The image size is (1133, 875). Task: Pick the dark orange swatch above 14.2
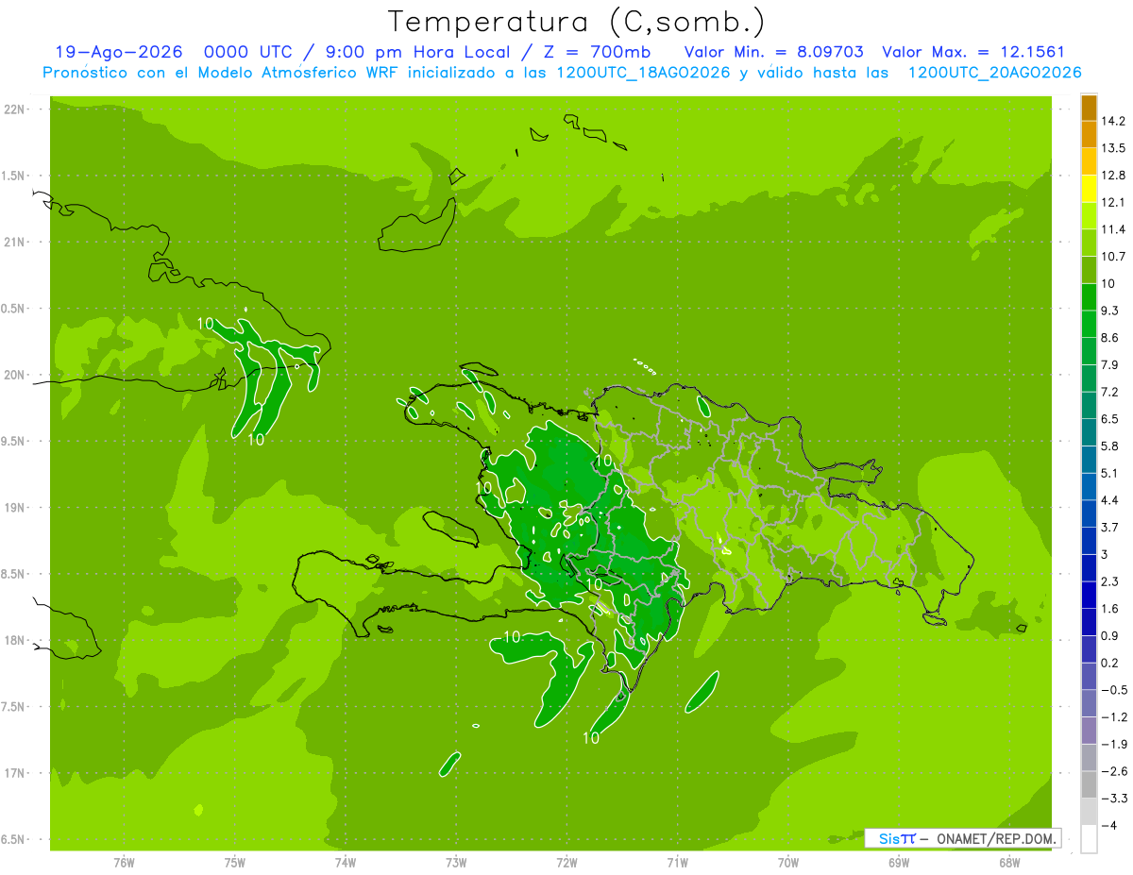(x=1089, y=108)
